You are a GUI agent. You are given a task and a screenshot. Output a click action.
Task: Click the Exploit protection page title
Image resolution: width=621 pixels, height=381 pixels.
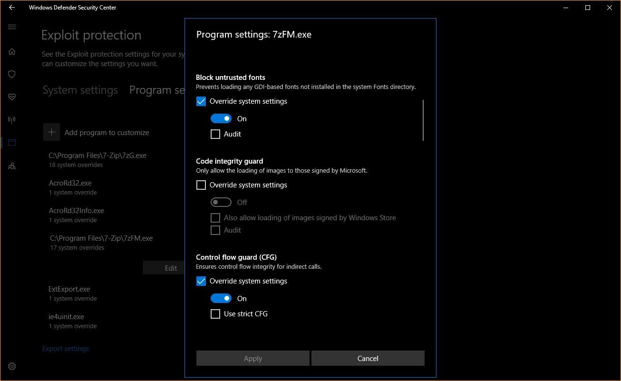click(91, 35)
